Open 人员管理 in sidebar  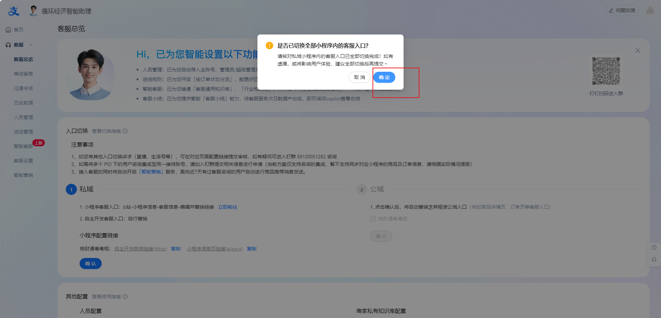pyautogui.click(x=23, y=117)
